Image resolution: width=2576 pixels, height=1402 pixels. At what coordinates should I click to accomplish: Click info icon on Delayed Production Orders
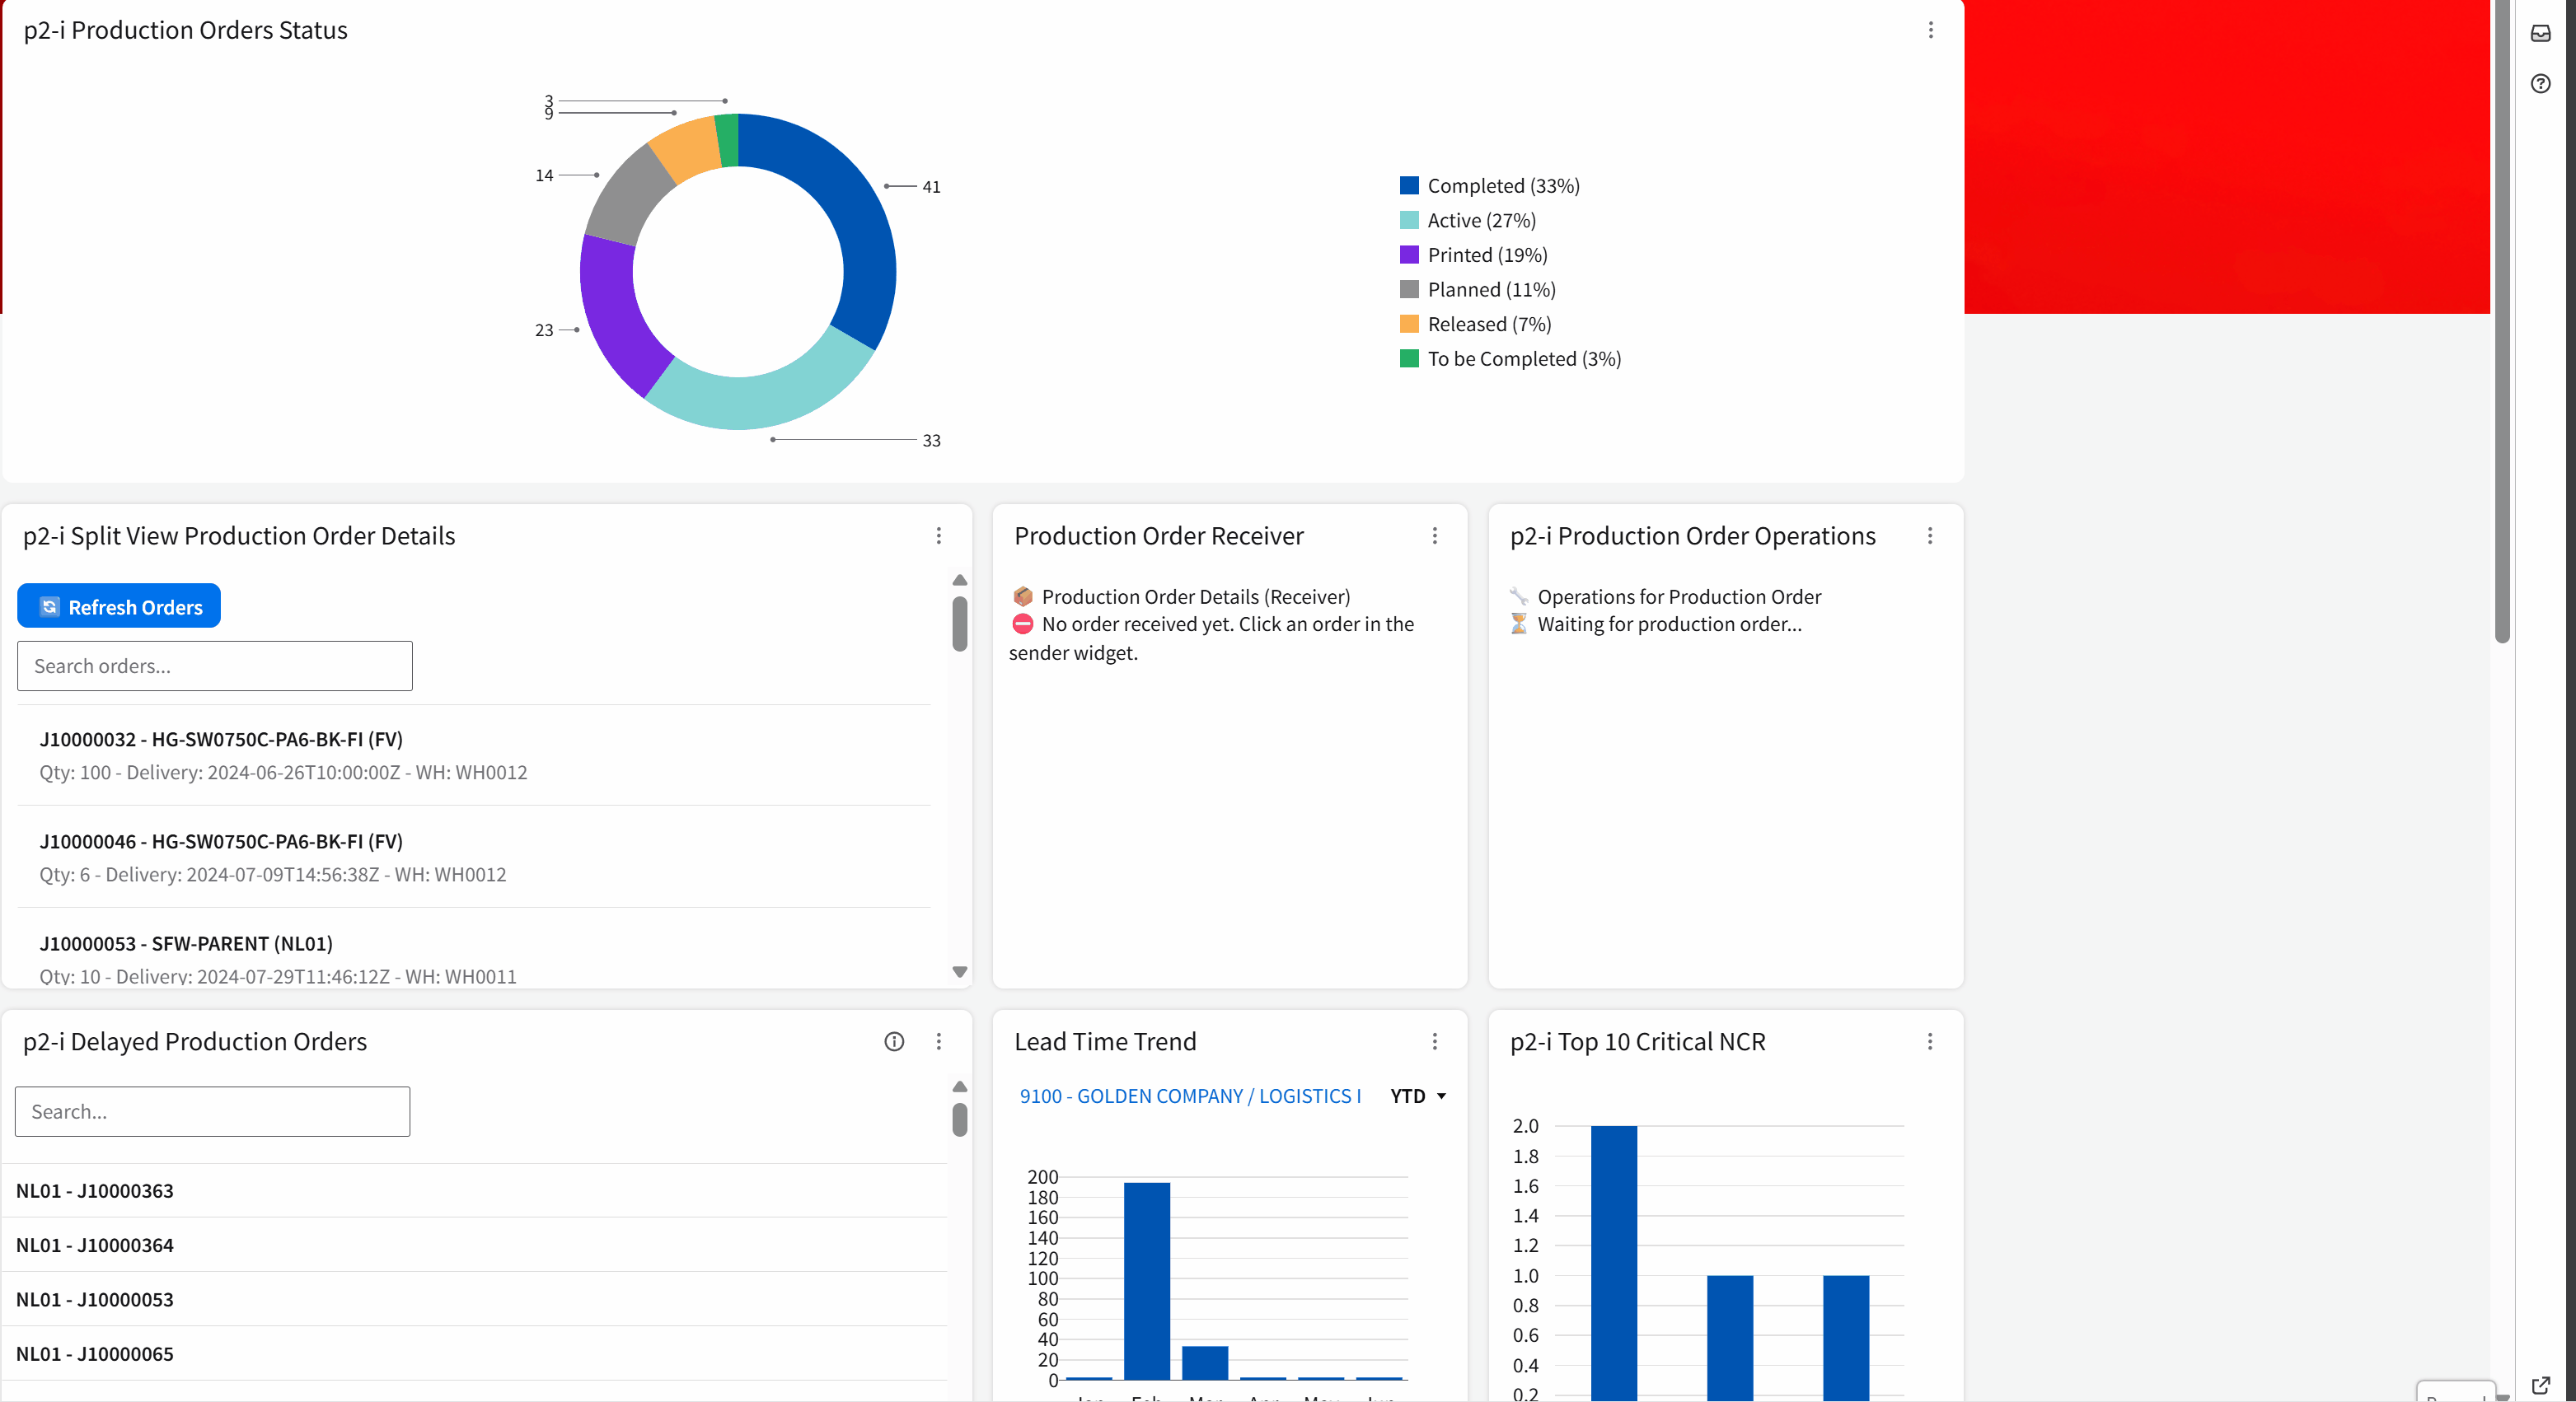click(894, 1041)
